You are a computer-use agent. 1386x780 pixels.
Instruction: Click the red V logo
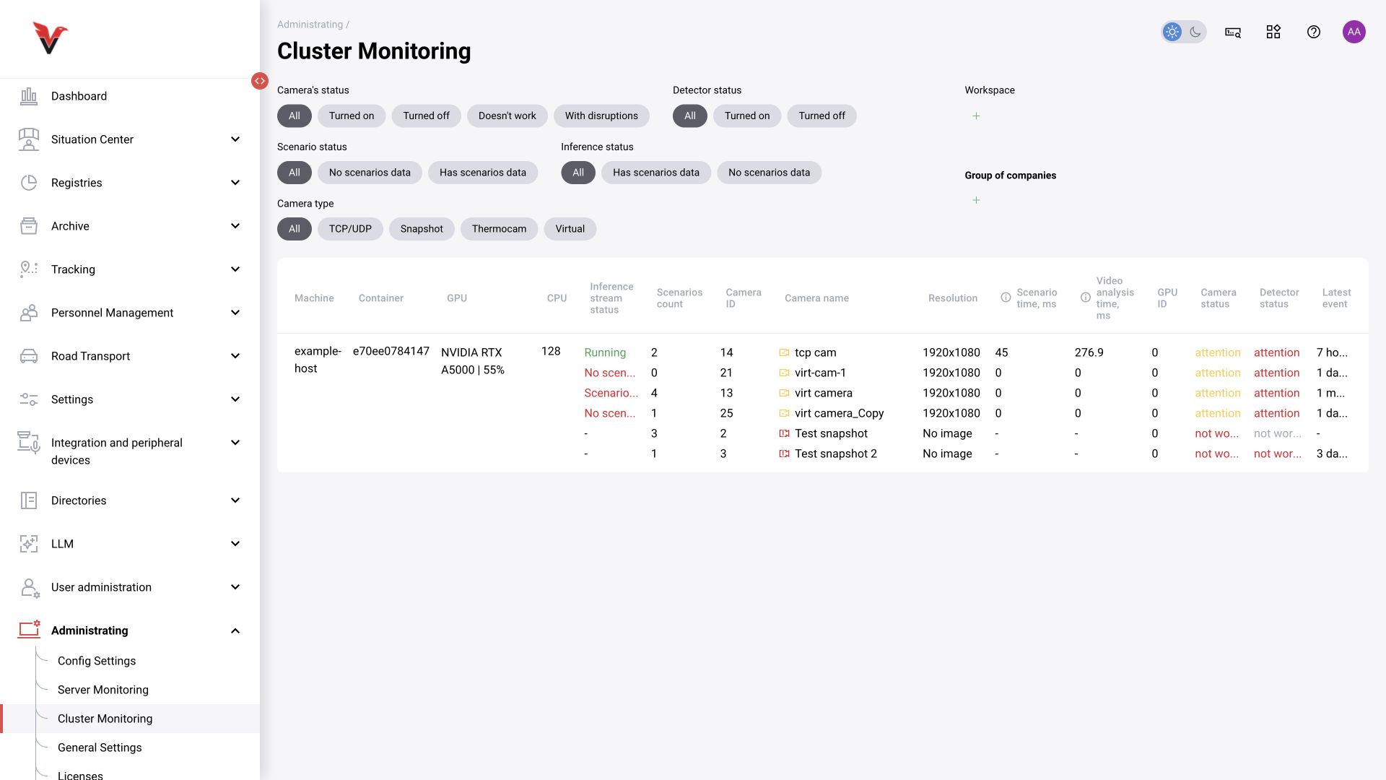50,38
